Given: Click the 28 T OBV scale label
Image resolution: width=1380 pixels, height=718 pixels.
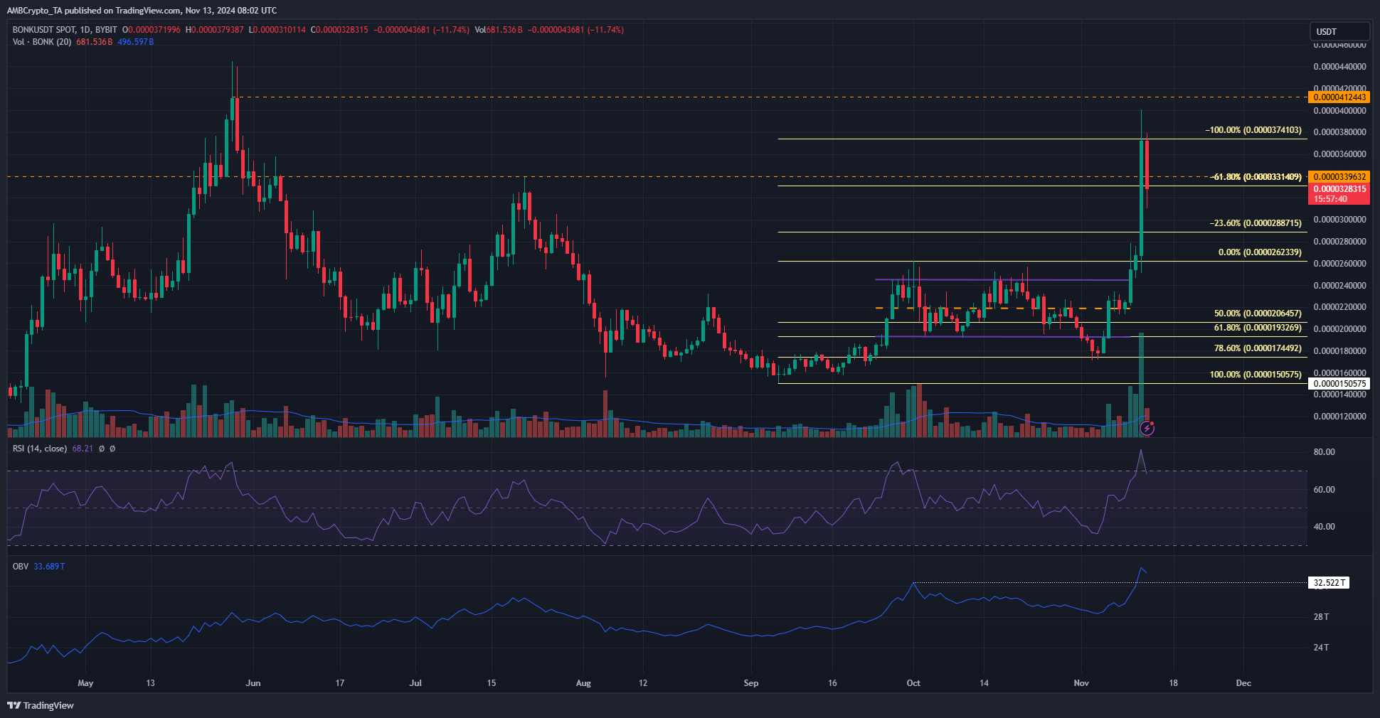Looking at the screenshot, I should 1321,617.
